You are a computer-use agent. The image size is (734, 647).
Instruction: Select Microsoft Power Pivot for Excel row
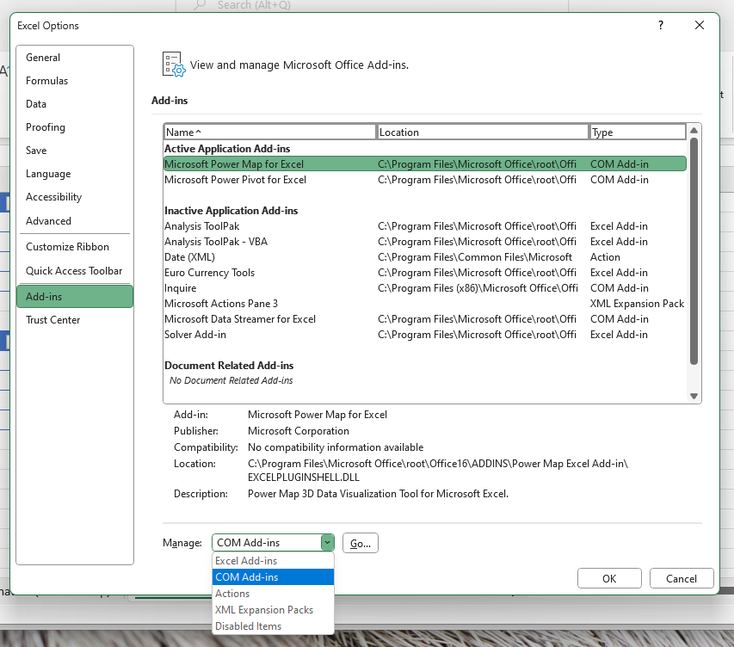tap(424, 180)
